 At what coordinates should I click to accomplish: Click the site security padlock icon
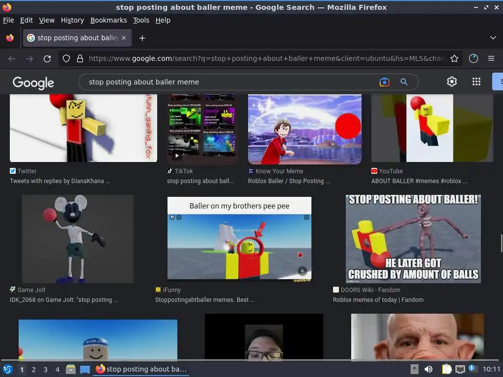coord(80,59)
